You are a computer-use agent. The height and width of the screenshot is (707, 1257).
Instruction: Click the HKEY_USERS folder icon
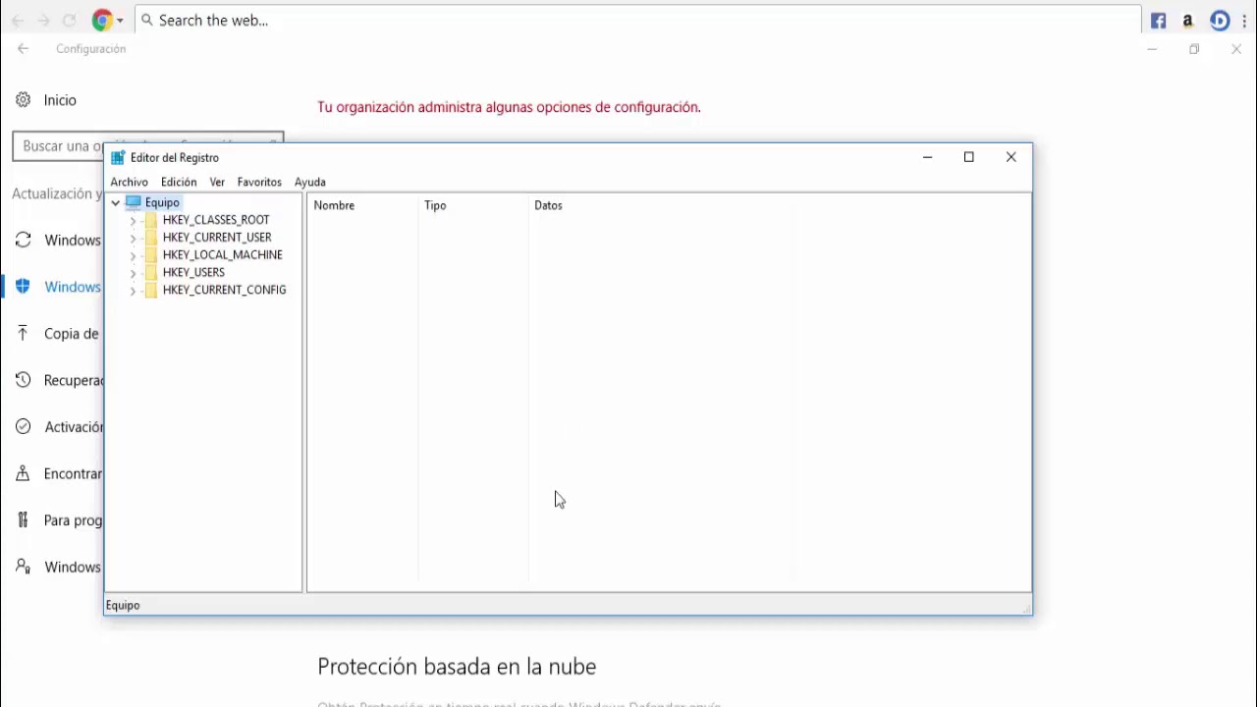point(151,273)
